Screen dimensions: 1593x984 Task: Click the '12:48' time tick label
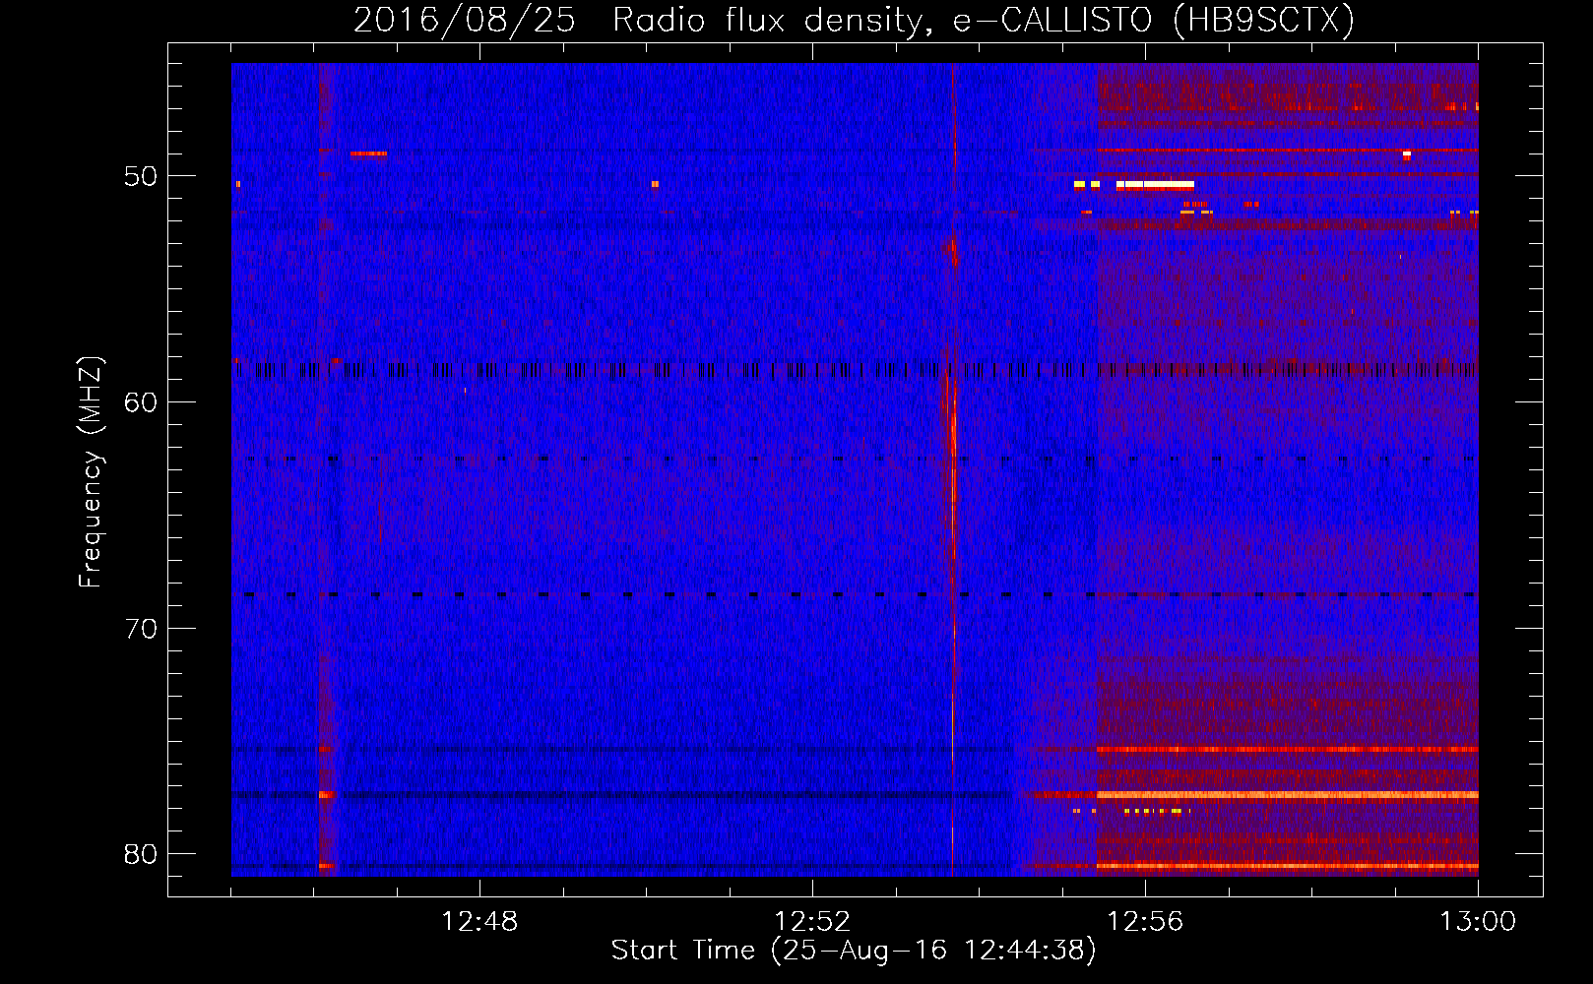(x=479, y=922)
